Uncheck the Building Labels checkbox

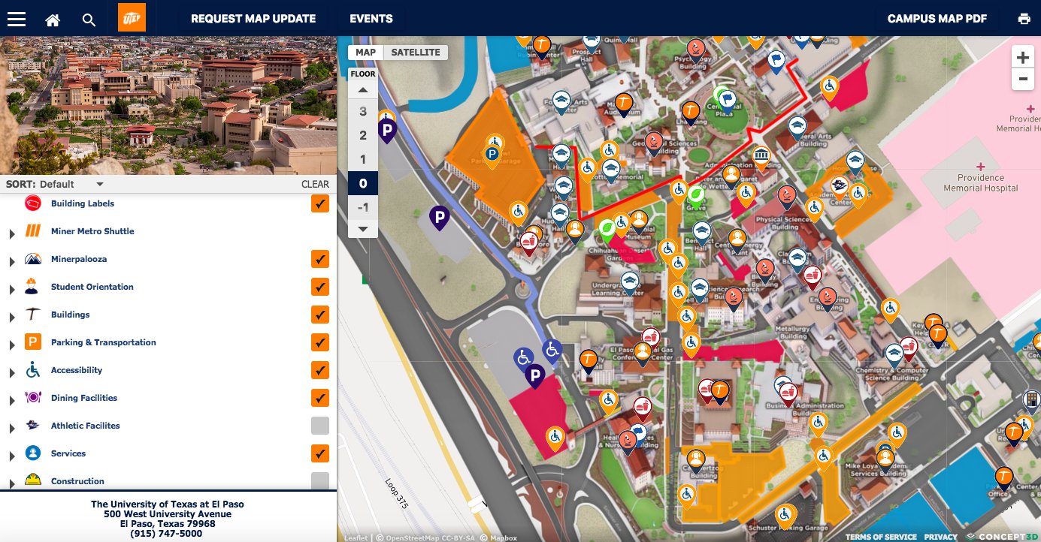coord(320,203)
